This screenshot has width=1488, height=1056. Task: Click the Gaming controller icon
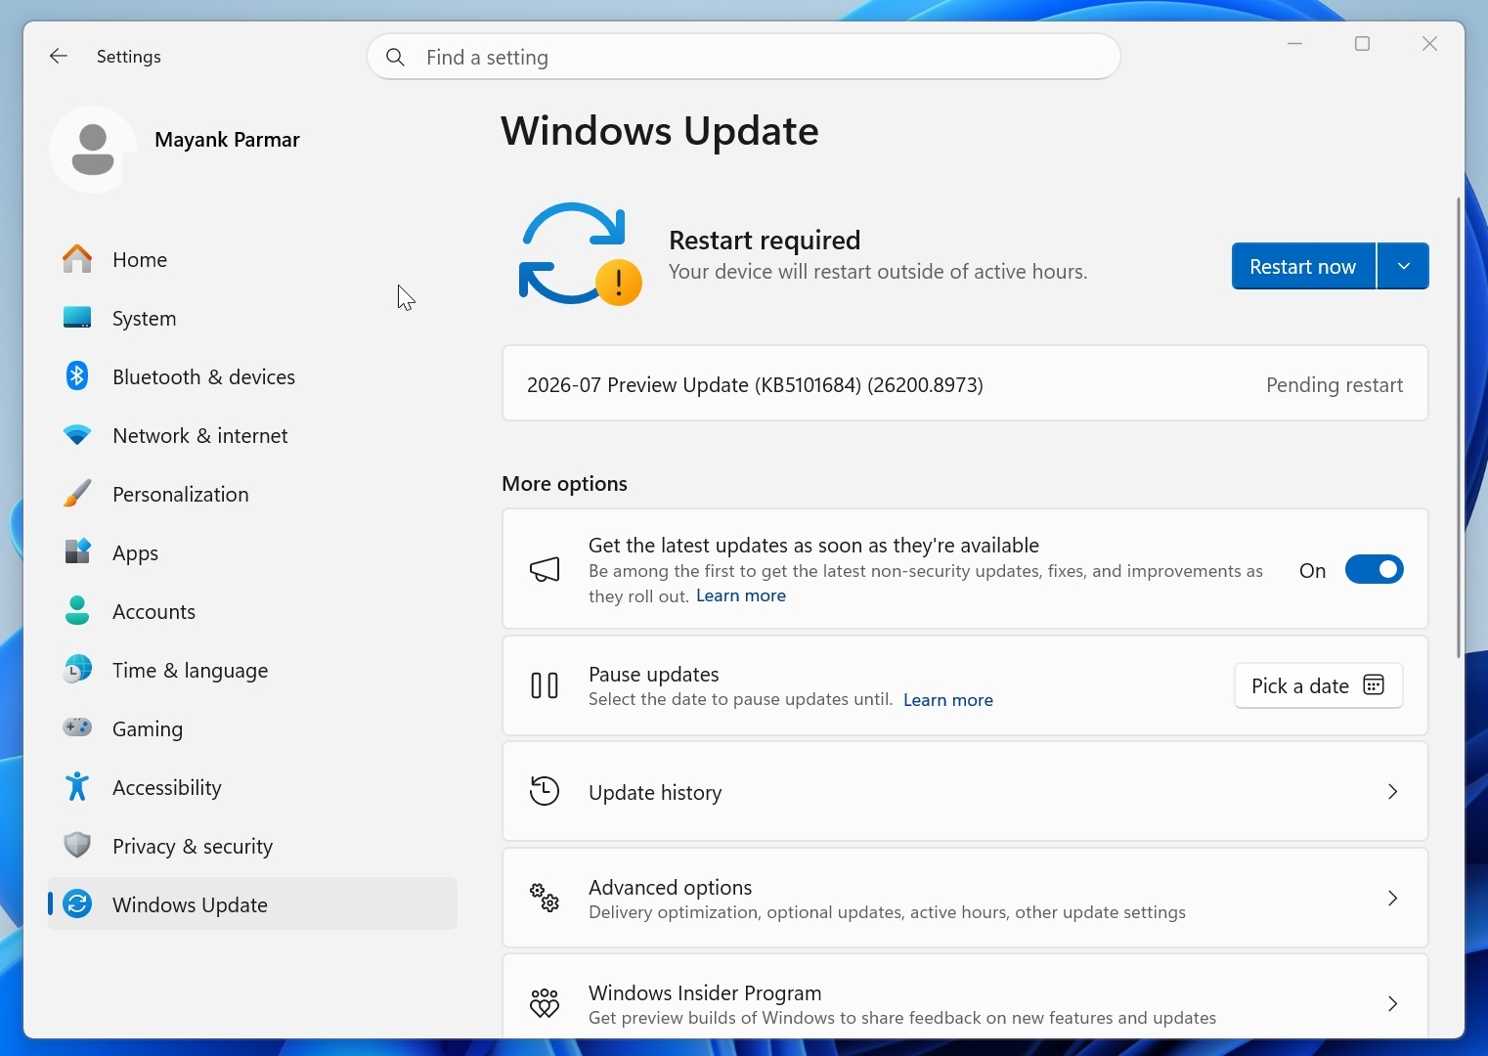[x=77, y=727]
